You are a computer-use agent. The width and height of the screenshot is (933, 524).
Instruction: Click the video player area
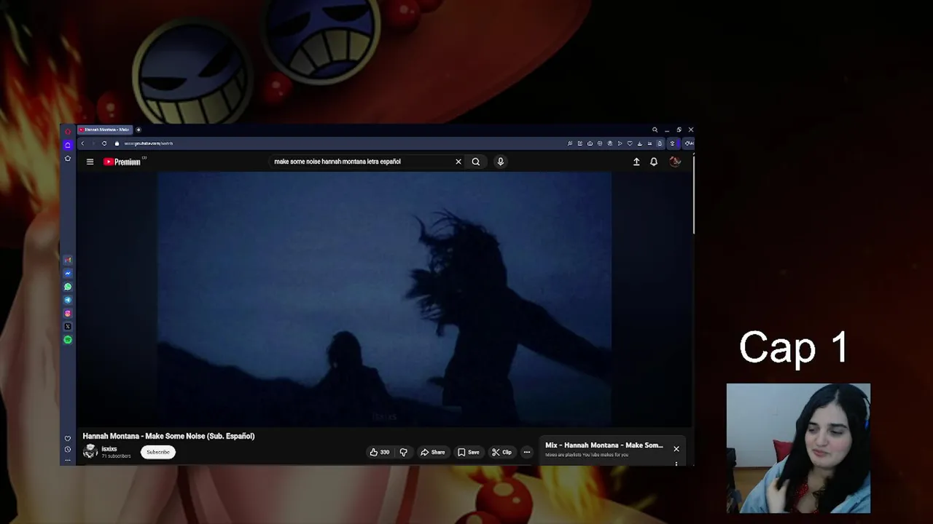(384, 298)
